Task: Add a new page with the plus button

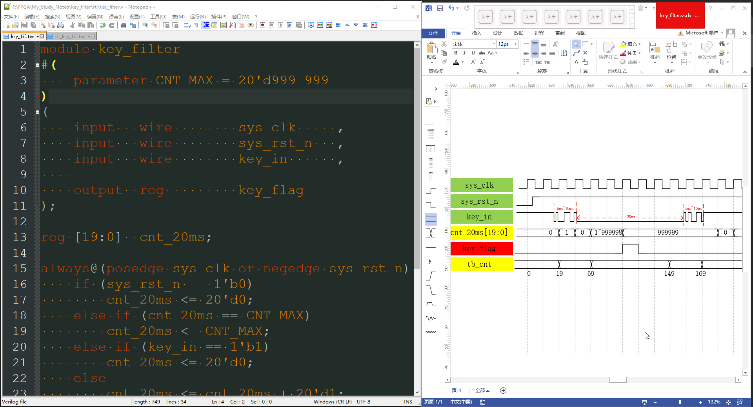Action: click(503, 391)
